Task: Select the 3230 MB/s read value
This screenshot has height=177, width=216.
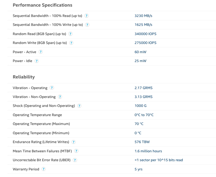Action: pos(143,16)
